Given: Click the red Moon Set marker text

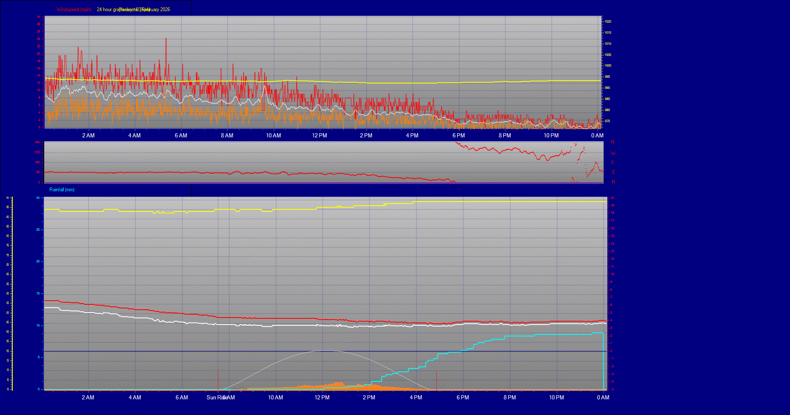Looking at the screenshot, I should (x=239, y=389).
